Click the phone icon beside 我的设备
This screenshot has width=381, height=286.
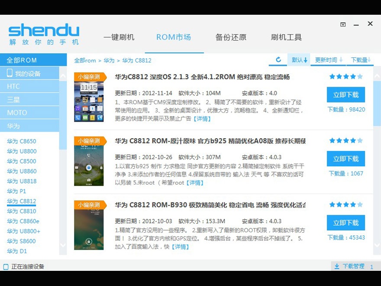click(10, 73)
